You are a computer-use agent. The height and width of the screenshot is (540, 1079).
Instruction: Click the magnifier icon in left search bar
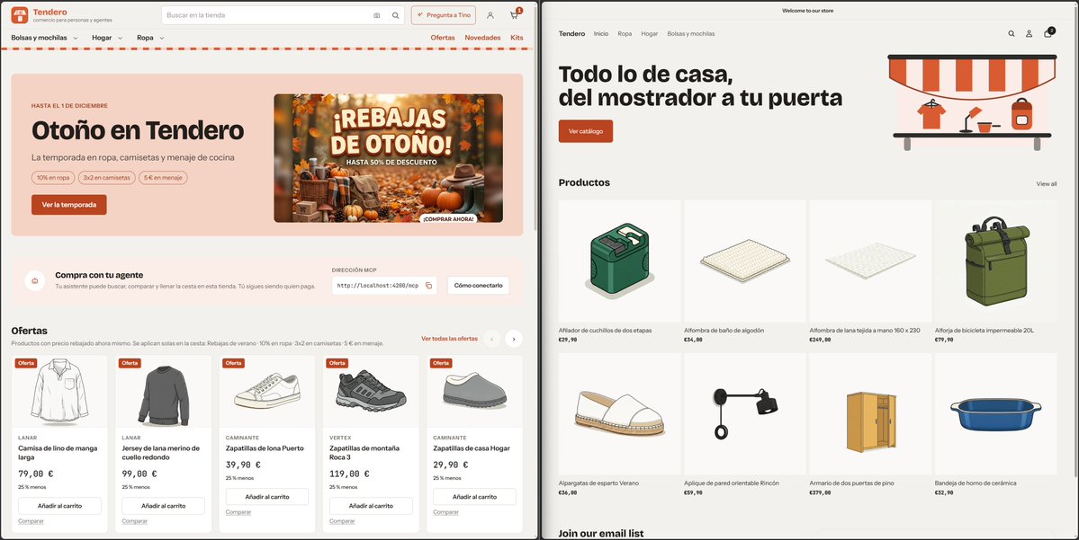point(396,15)
